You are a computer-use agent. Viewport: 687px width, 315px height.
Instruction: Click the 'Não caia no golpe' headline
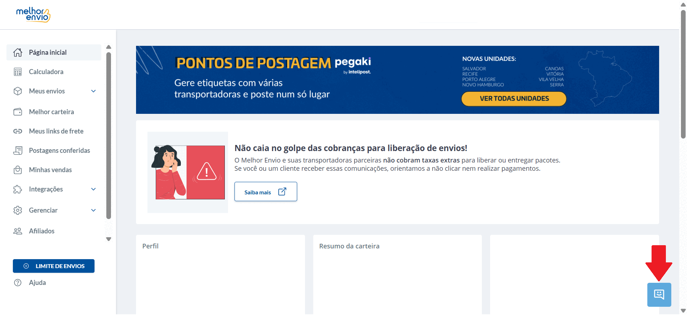351,148
